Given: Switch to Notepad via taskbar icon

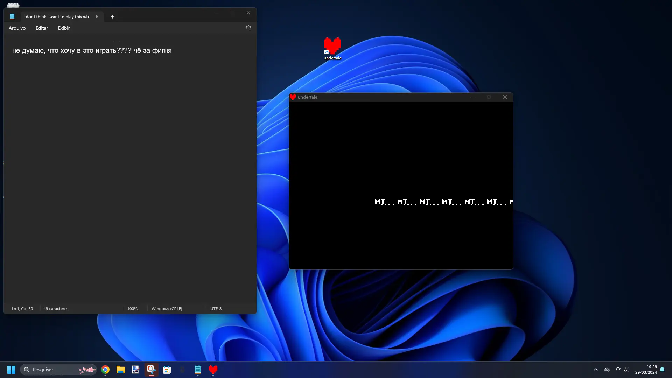Looking at the screenshot, I should (198, 370).
